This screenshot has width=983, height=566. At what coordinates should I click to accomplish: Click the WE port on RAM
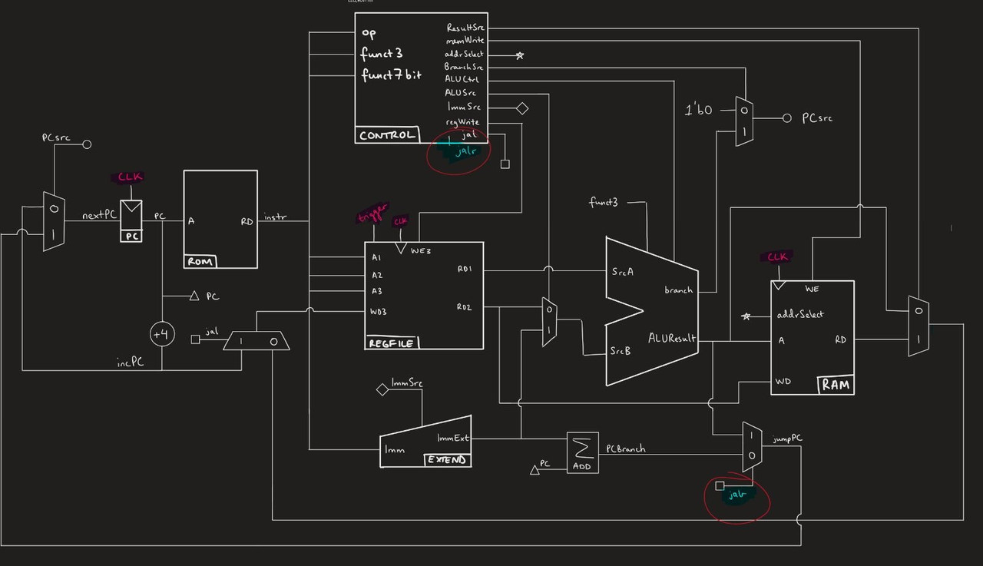tap(813, 290)
